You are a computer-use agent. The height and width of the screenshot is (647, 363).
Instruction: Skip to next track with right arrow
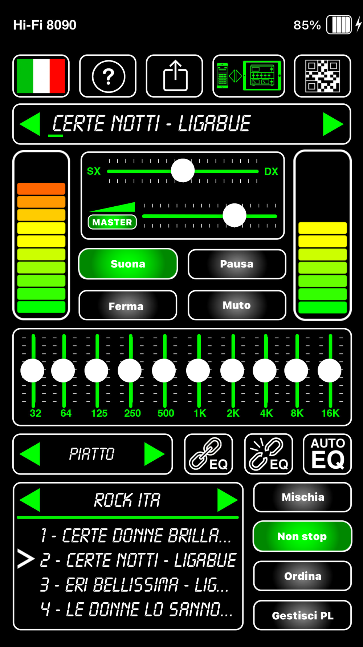tap(333, 124)
